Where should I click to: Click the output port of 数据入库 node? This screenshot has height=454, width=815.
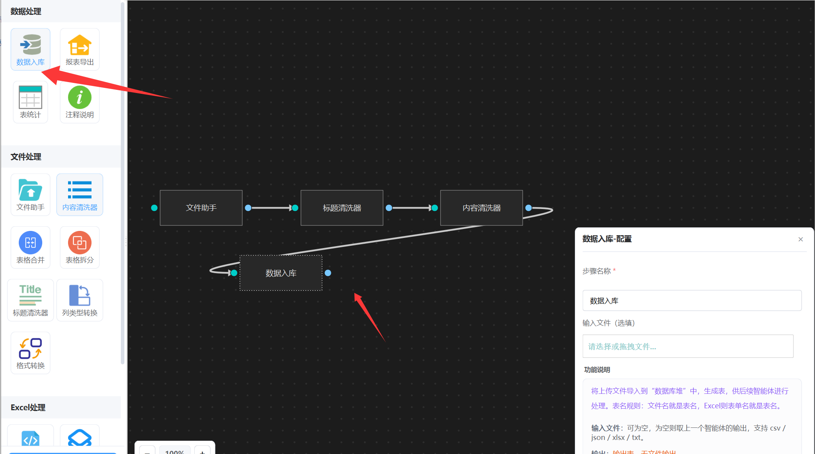(x=328, y=273)
